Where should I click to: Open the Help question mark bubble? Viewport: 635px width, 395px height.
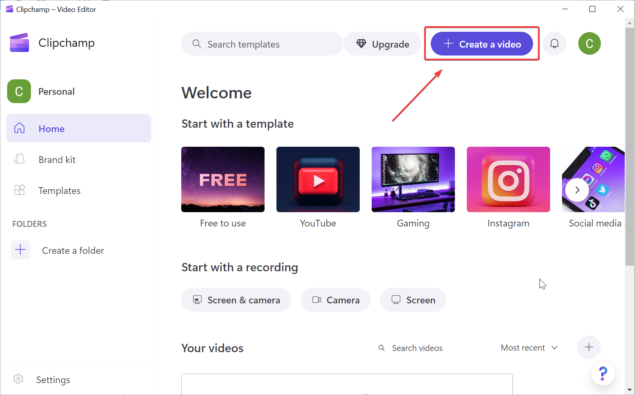point(603,373)
